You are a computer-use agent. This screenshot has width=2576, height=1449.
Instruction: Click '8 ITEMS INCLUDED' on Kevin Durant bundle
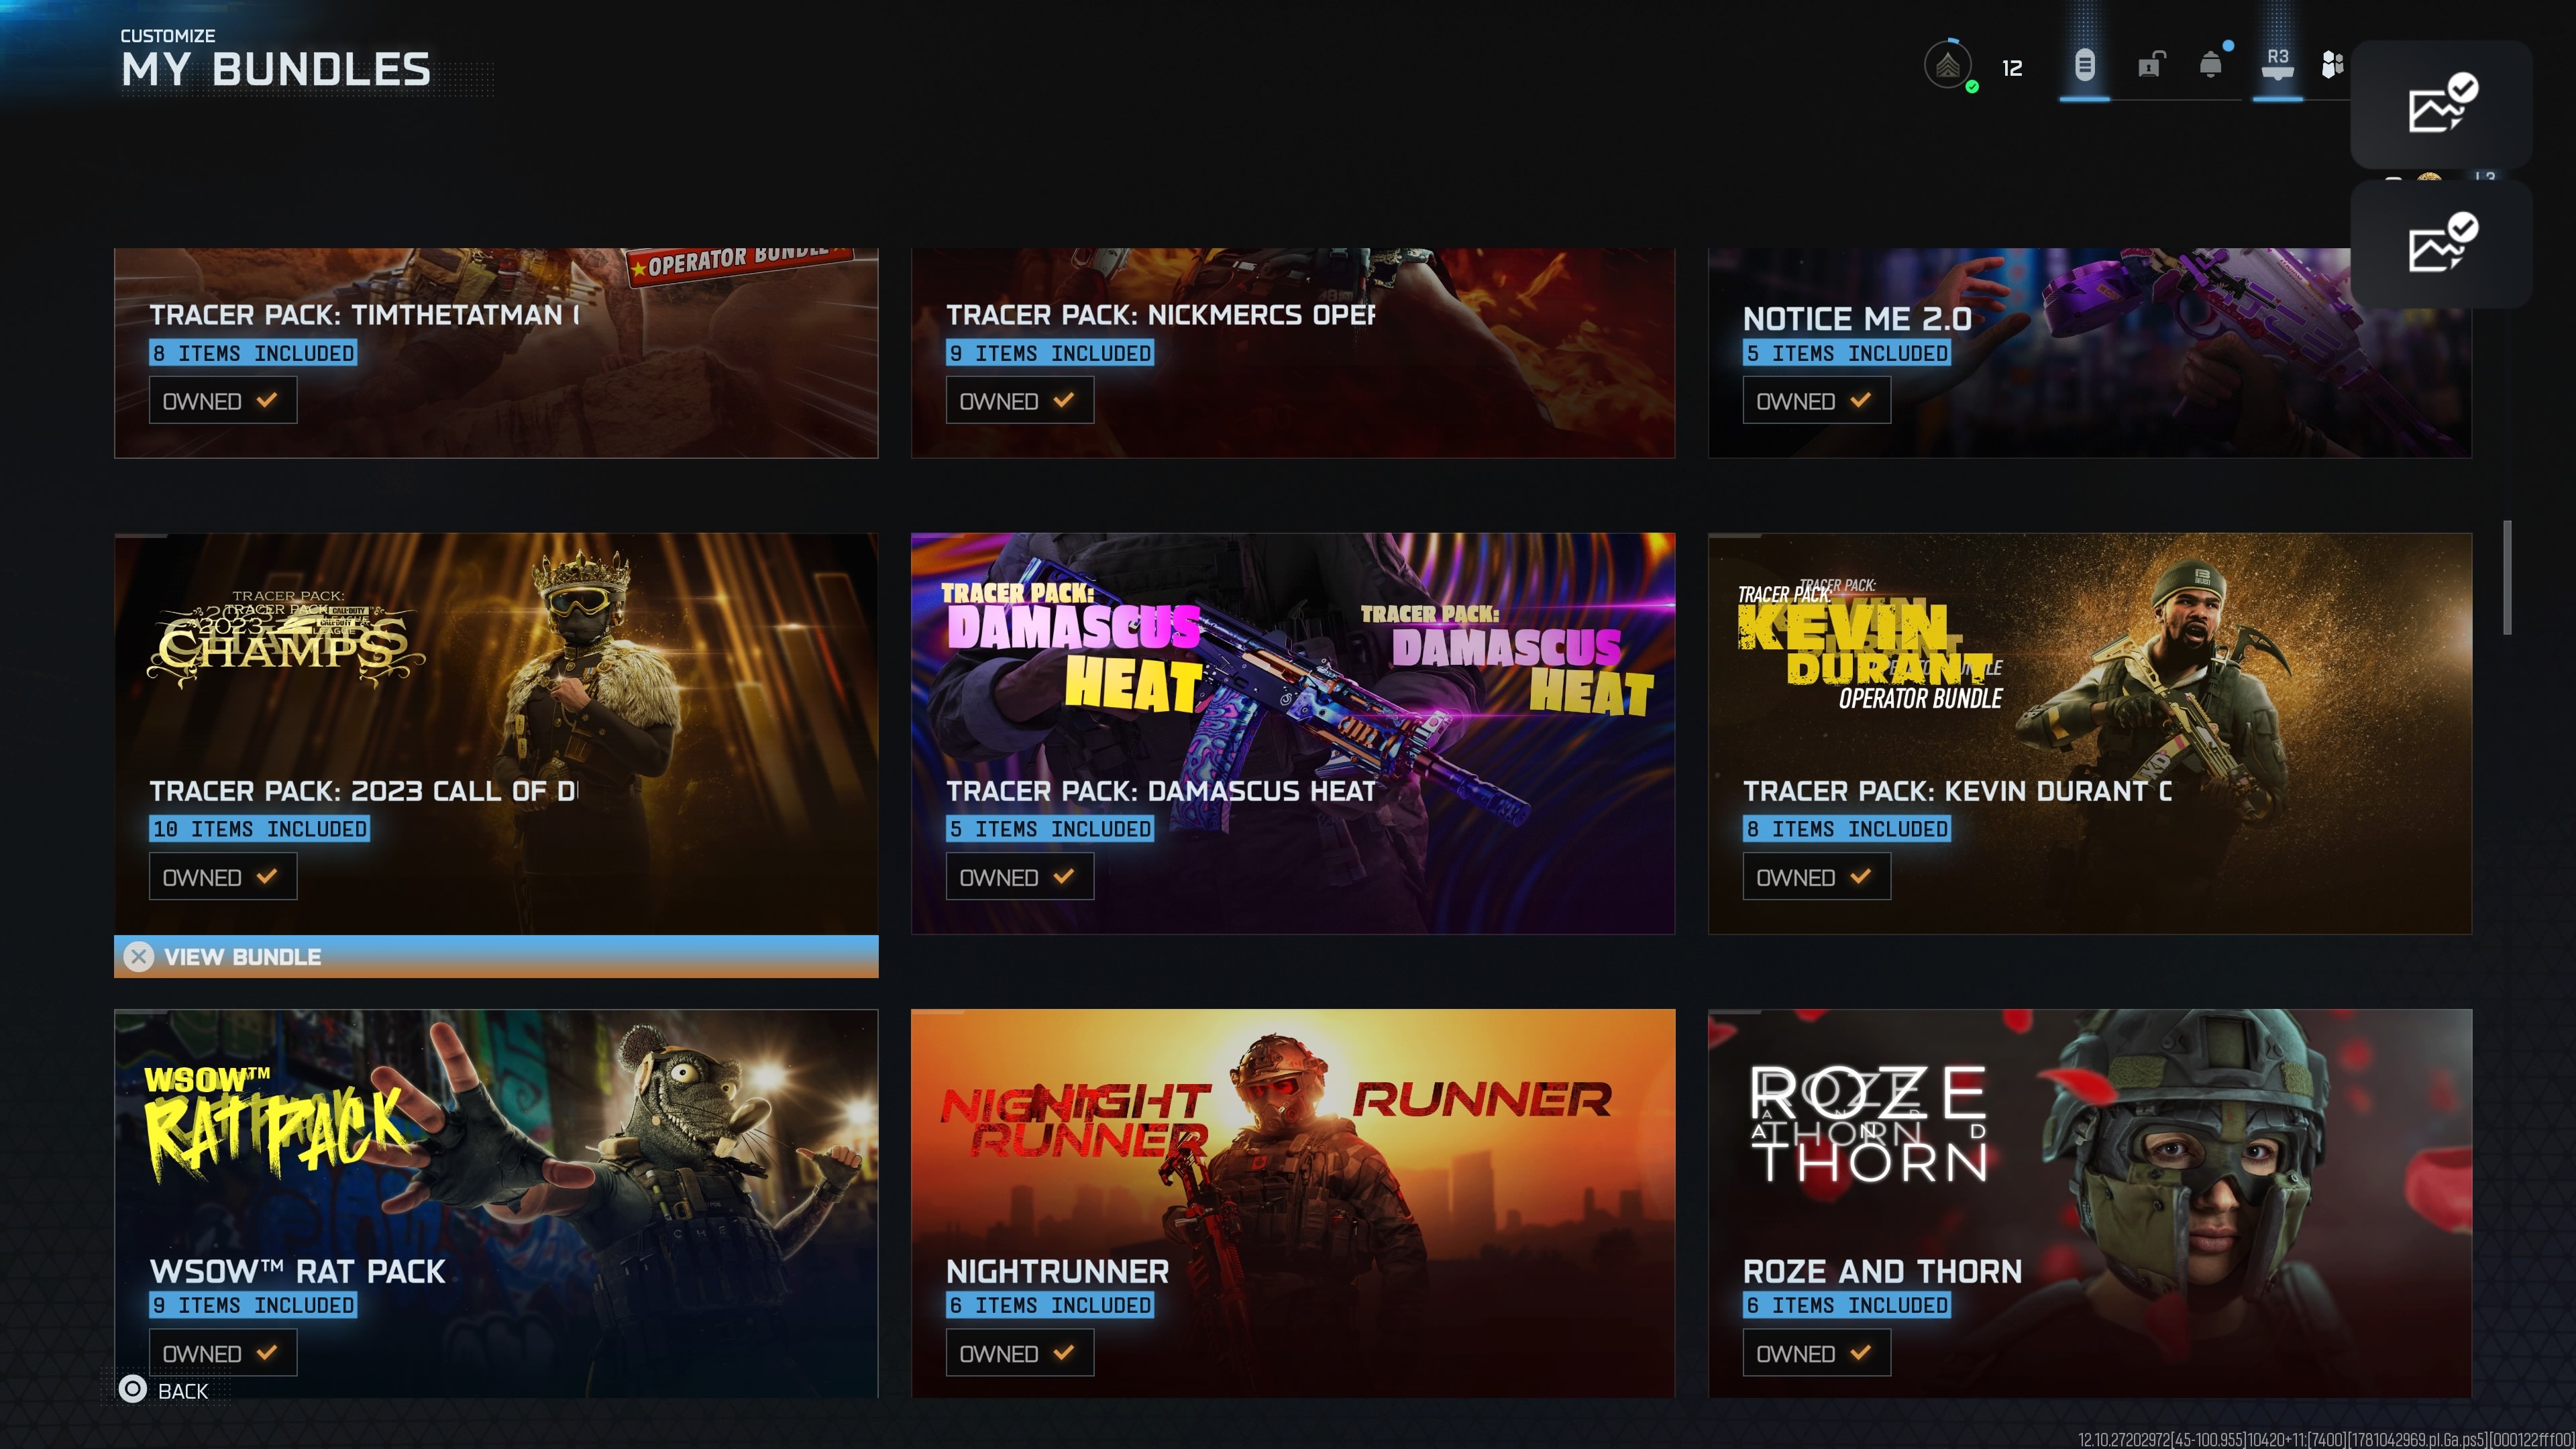(1847, 829)
